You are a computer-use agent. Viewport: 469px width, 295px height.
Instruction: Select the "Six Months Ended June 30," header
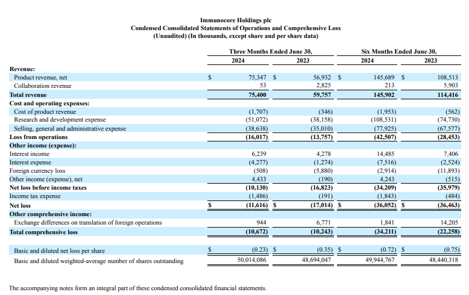[399, 51]
